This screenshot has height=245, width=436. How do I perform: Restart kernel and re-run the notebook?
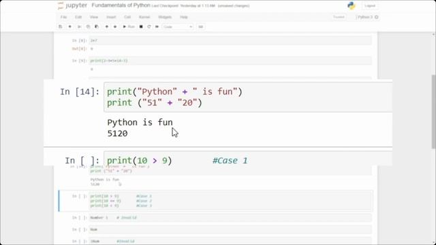point(157,27)
